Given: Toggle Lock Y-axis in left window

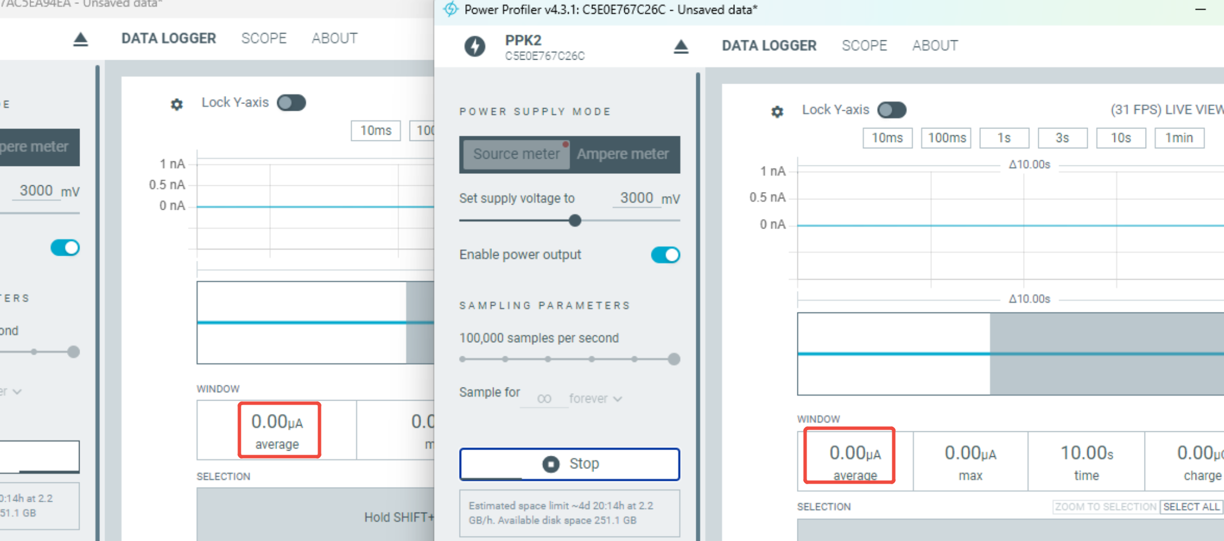Looking at the screenshot, I should click(291, 102).
